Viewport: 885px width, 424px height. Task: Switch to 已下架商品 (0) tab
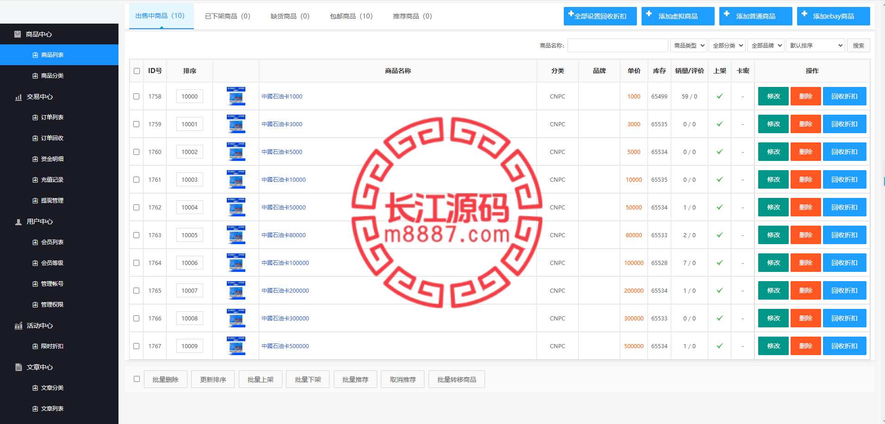(x=228, y=16)
